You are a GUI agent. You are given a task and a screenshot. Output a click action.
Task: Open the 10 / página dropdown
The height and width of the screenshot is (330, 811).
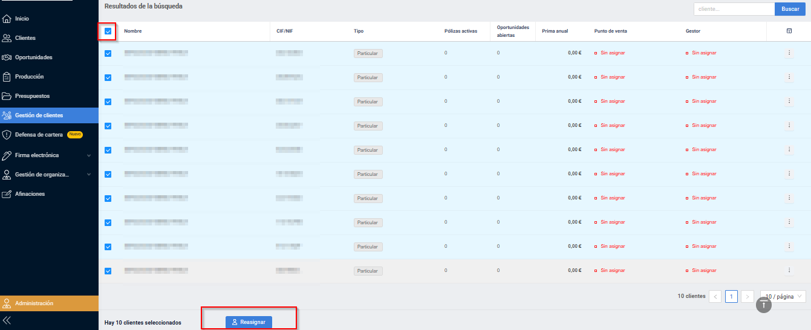783,297
